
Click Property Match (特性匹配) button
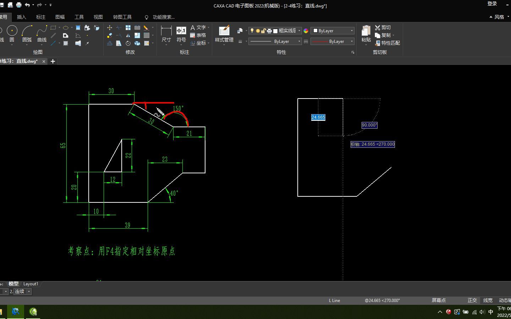click(x=388, y=43)
